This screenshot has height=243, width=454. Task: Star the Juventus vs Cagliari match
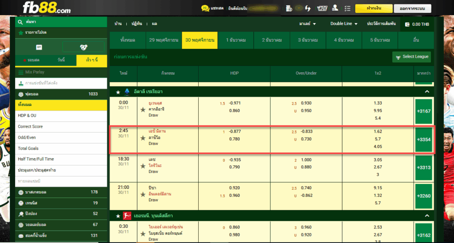[143, 110]
